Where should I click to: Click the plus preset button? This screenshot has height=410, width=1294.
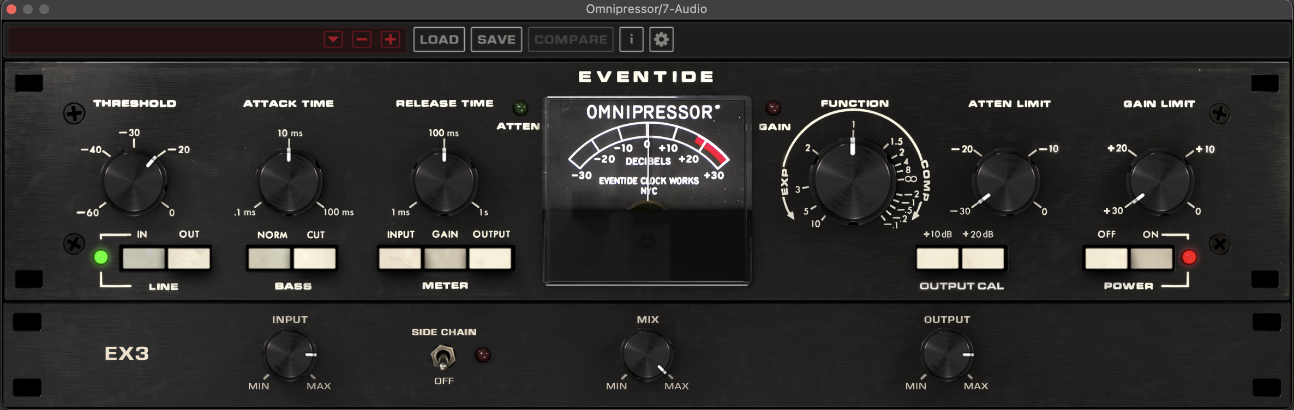click(x=390, y=40)
